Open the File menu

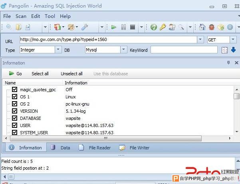tap(7, 16)
